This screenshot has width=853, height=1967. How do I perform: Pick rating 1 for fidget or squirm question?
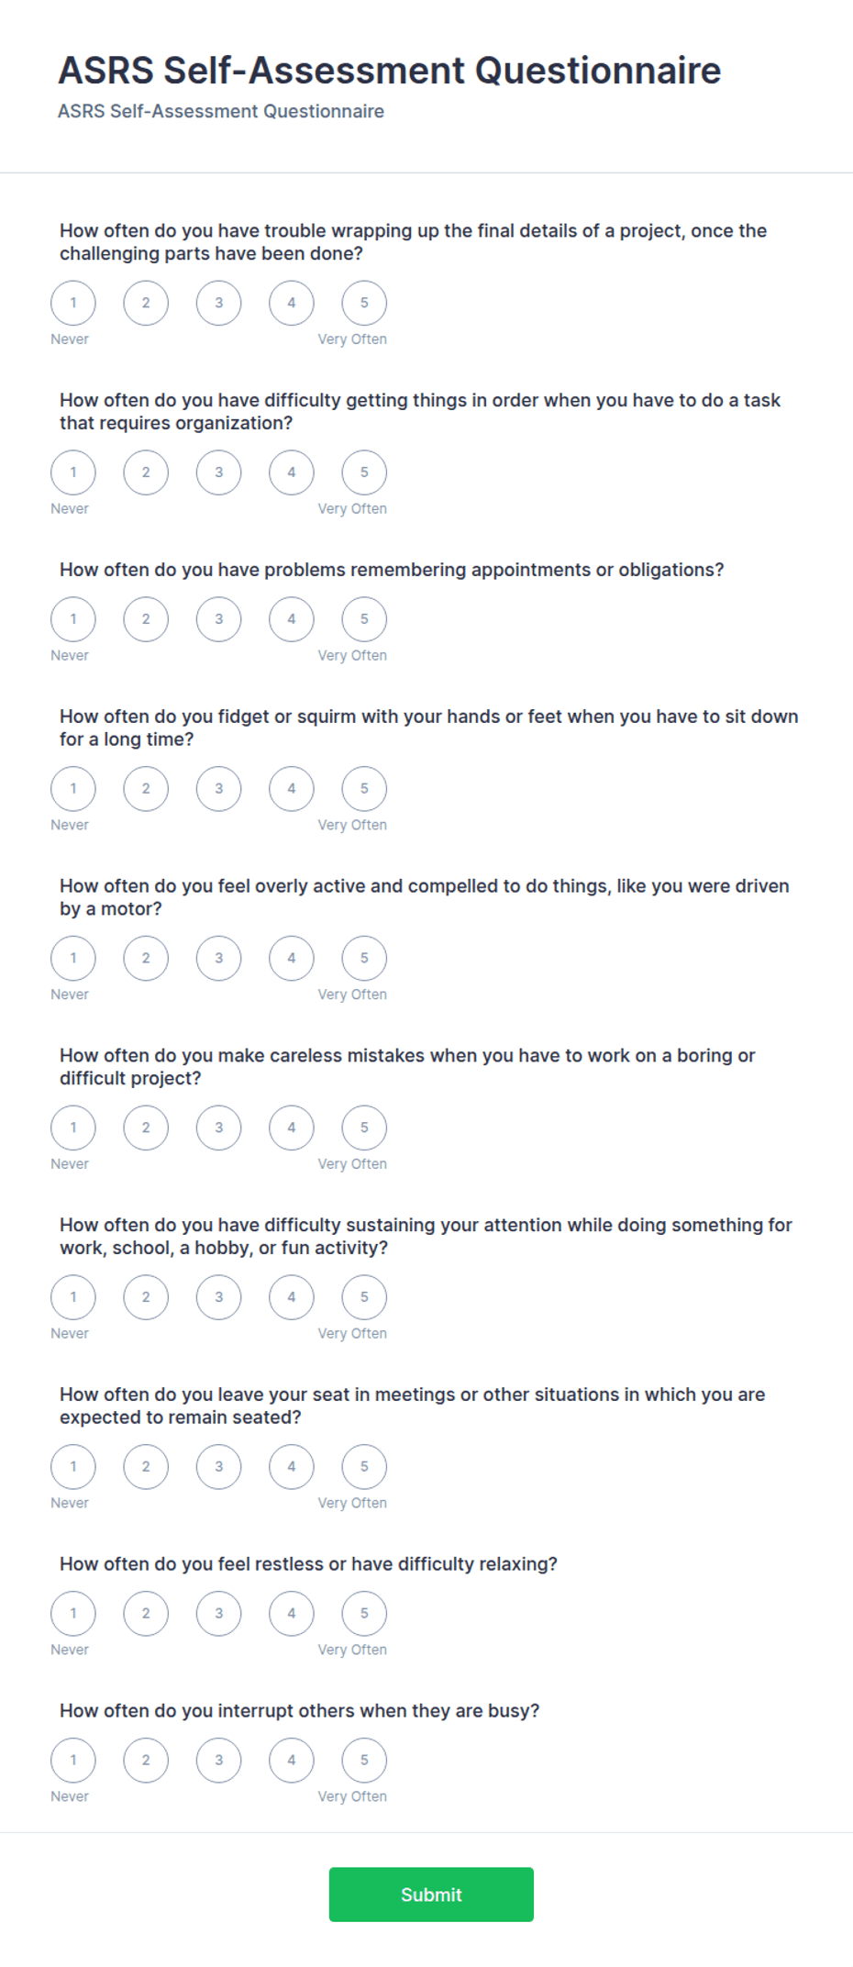pos(73,789)
